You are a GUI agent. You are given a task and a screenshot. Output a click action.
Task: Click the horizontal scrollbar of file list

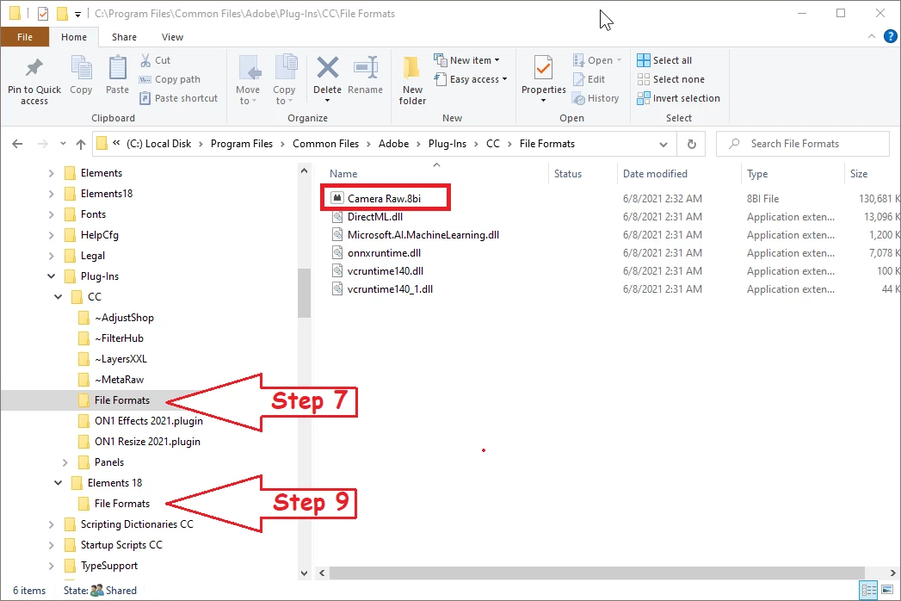pos(596,573)
